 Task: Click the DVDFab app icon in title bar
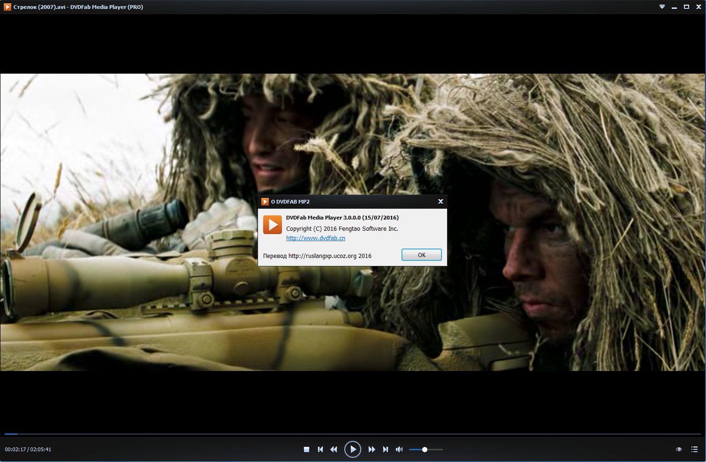click(7, 7)
